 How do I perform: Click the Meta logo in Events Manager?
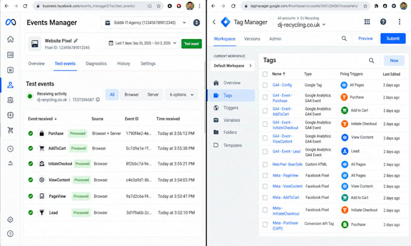[x=10, y=22]
